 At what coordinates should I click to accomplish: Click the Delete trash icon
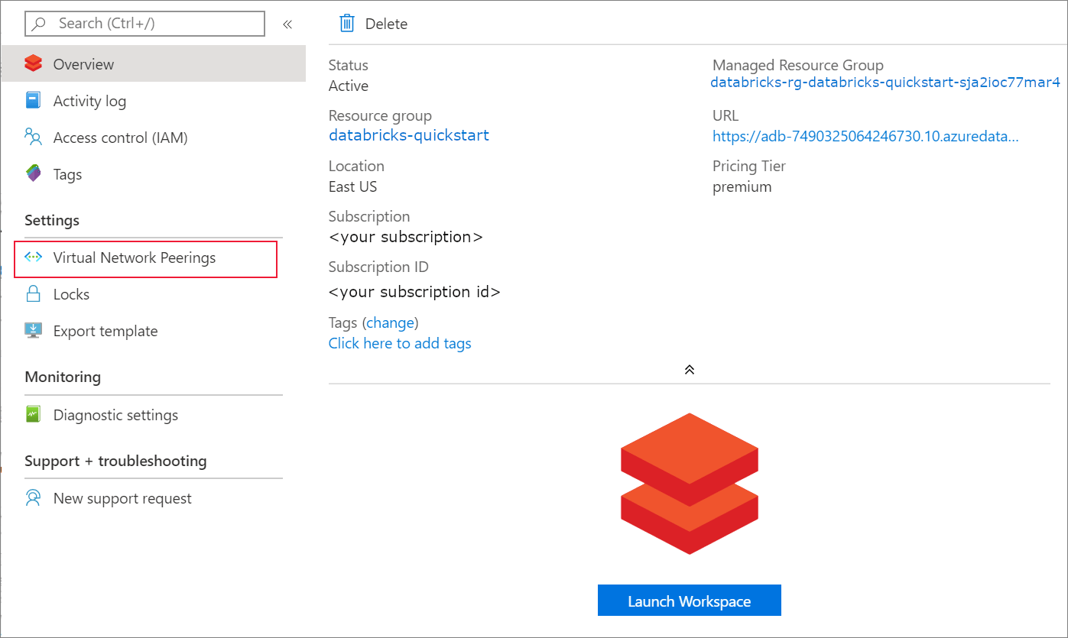(347, 23)
